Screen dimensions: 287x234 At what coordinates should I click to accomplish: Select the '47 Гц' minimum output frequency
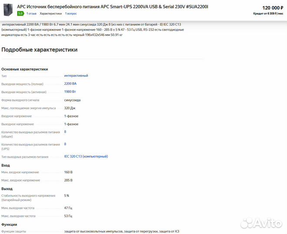68,208
